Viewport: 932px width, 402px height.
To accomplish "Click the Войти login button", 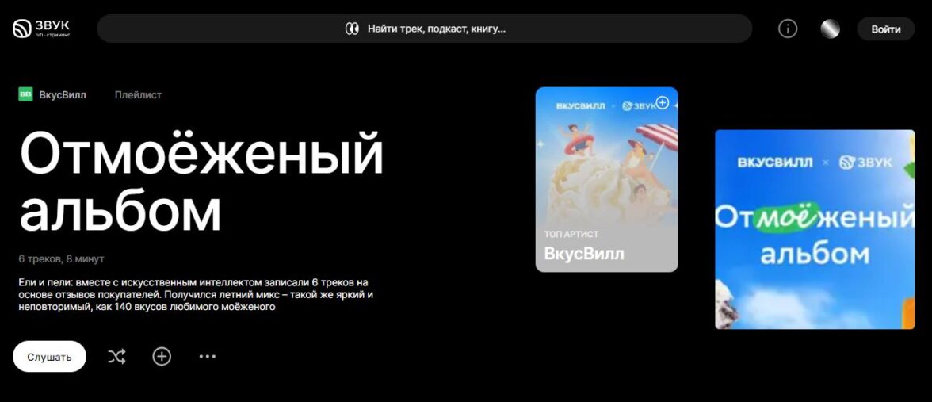I will click(886, 29).
